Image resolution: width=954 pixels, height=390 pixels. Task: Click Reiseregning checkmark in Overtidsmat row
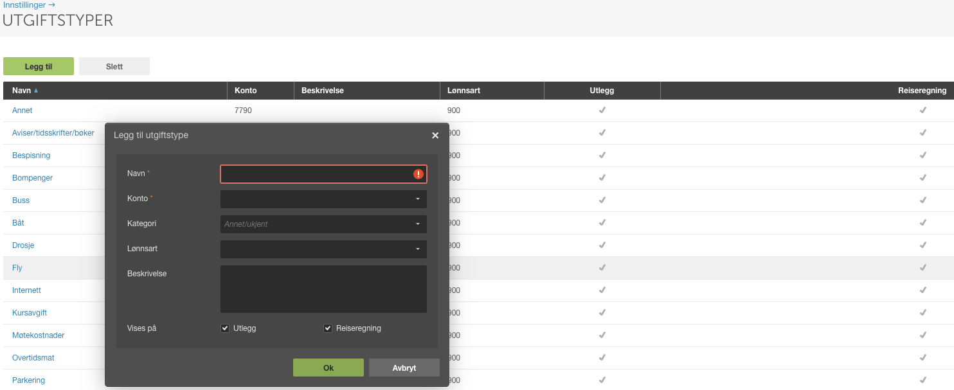(923, 358)
